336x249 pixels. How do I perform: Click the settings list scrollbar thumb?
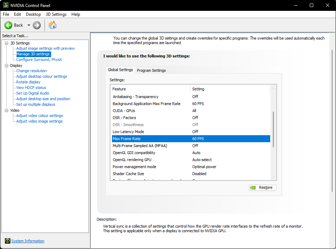click(273, 129)
